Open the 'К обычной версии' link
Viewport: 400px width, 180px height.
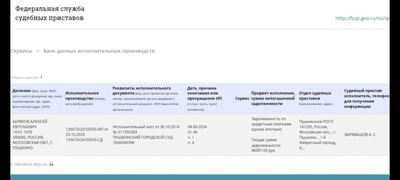29,164
